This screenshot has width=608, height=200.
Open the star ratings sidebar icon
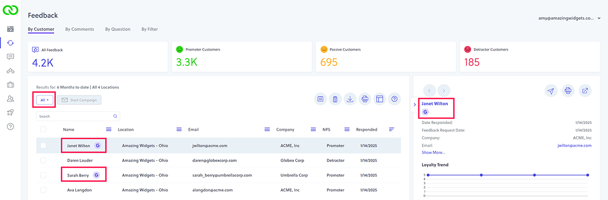tap(10, 71)
